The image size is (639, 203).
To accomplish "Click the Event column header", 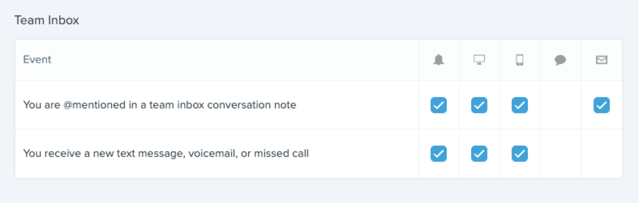I will click(37, 59).
